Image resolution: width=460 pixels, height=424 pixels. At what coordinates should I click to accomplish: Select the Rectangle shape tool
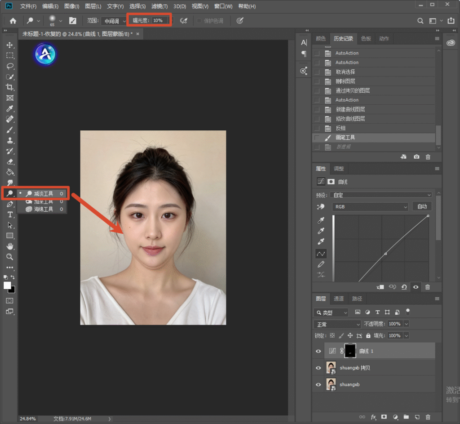pos(10,236)
